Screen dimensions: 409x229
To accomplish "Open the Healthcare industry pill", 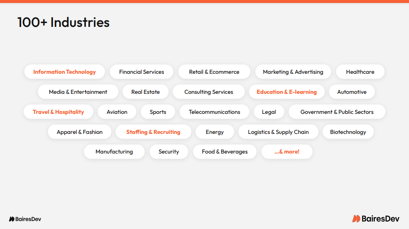I will (x=360, y=72).
